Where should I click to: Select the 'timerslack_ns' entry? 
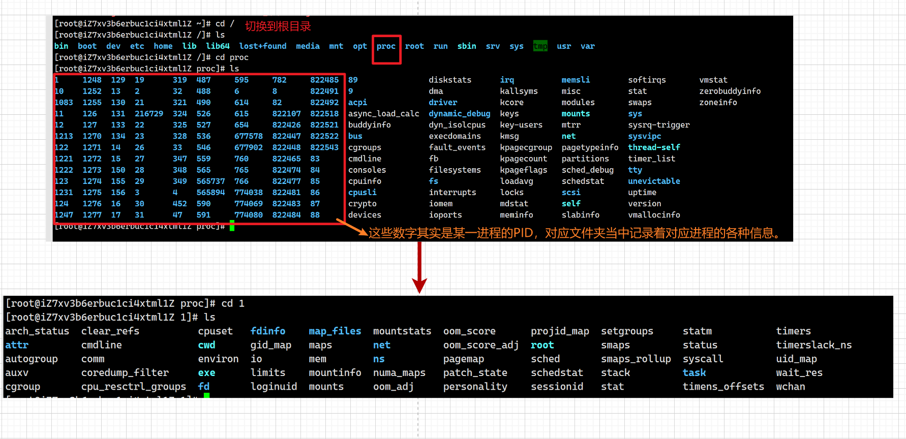click(814, 345)
